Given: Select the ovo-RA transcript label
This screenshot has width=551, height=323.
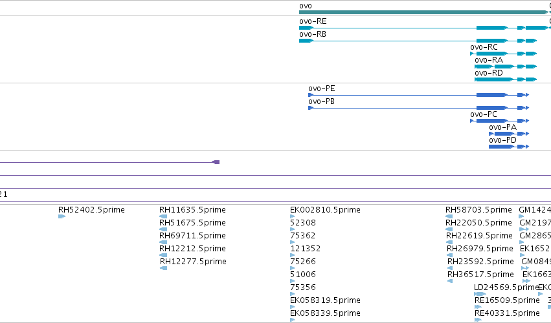Looking at the screenshot, I should tap(489, 60).
